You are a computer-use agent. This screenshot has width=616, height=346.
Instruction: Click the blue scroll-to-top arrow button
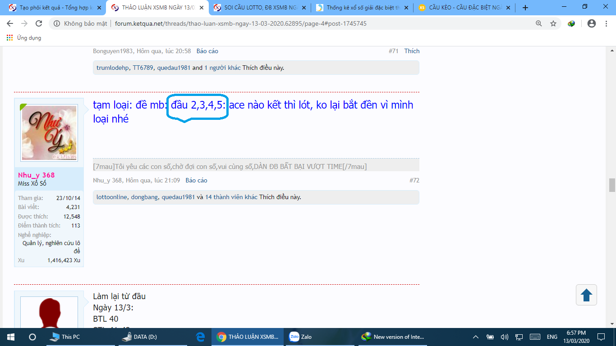pos(586,295)
